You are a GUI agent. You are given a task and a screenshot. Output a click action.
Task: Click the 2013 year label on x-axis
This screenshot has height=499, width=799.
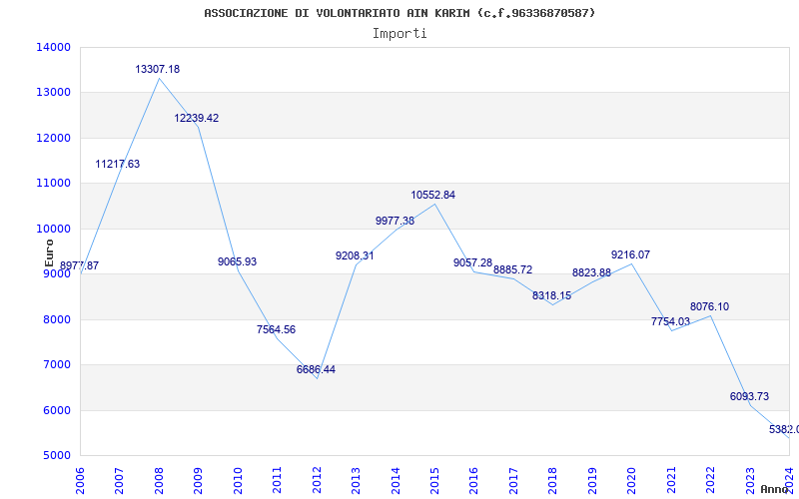point(356,480)
